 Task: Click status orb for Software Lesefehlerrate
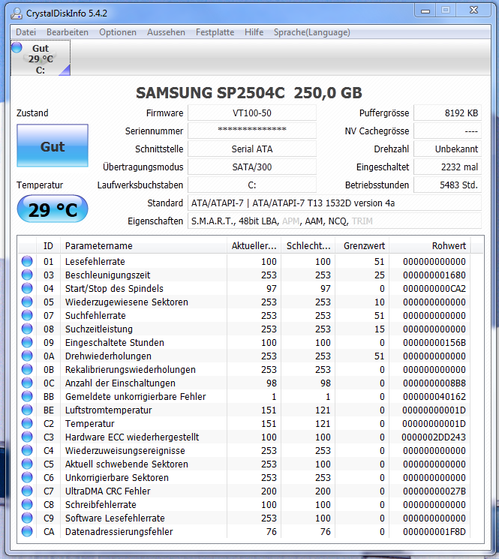click(27, 518)
